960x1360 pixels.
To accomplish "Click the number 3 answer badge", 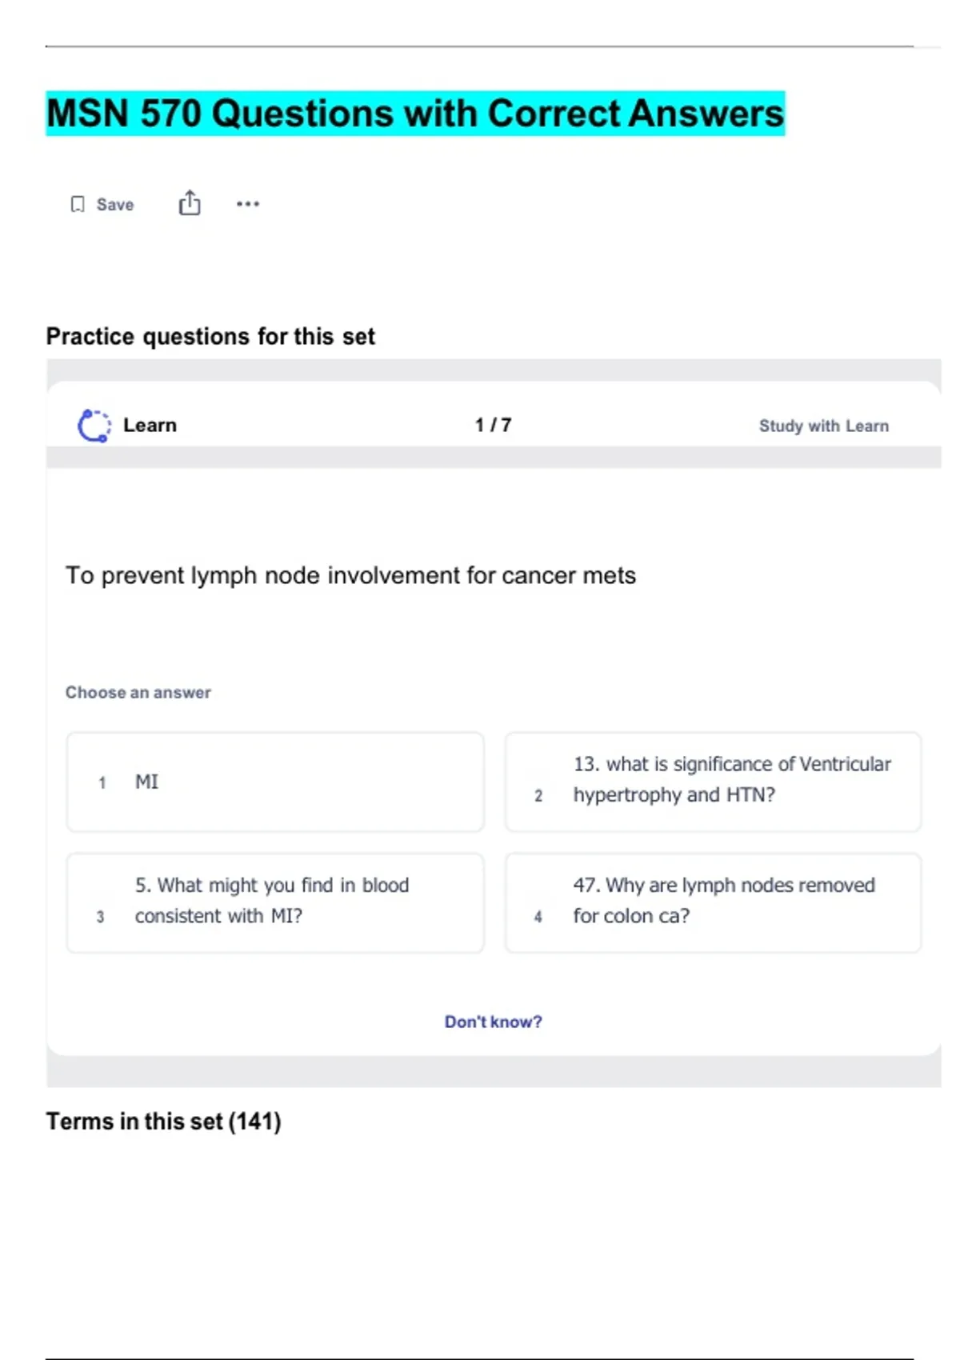I will (100, 917).
